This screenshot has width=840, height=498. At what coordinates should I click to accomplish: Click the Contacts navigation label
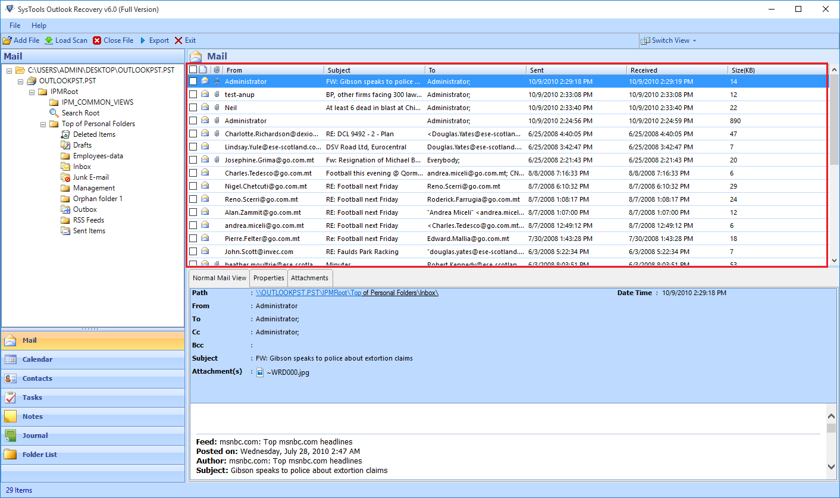click(37, 378)
